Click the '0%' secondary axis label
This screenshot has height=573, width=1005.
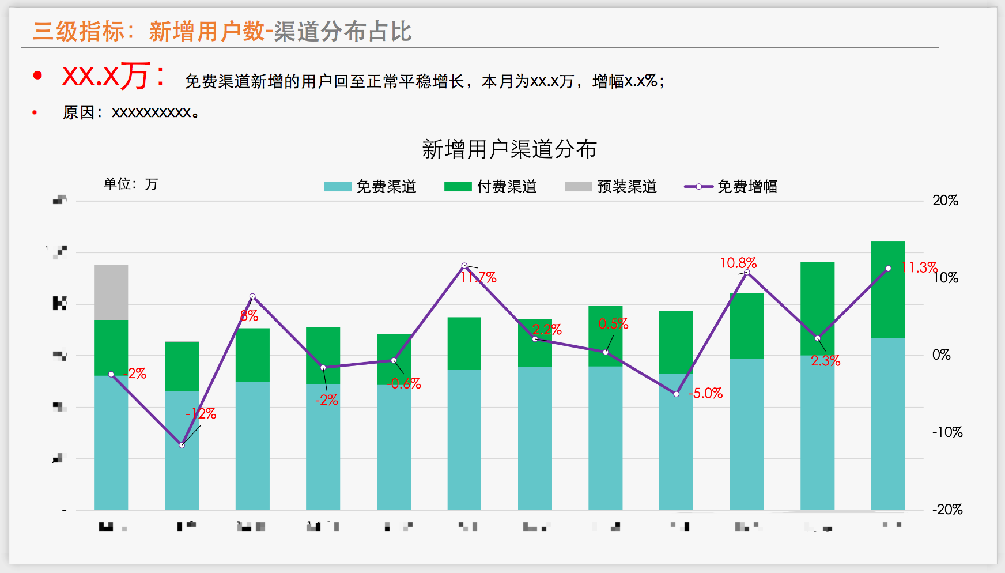click(942, 355)
